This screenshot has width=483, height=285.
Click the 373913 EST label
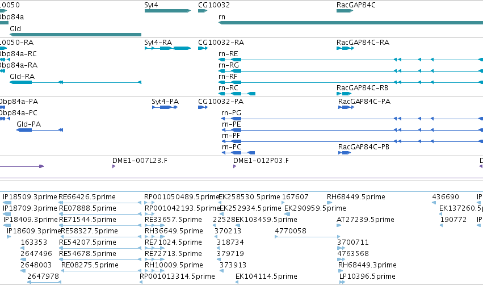pos(233,265)
